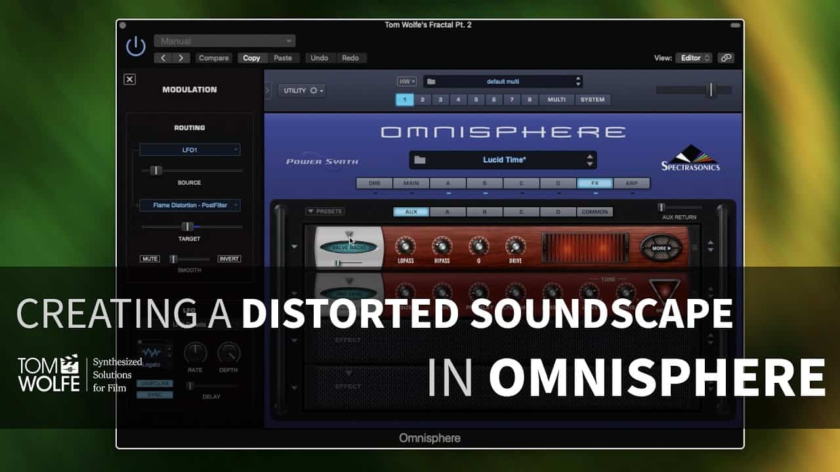The image size is (840, 472).
Task: Go to next preset with right arrow
Action: 181,58
